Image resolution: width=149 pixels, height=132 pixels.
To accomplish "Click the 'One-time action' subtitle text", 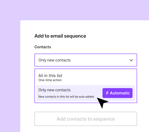I will [x=50, y=80].
